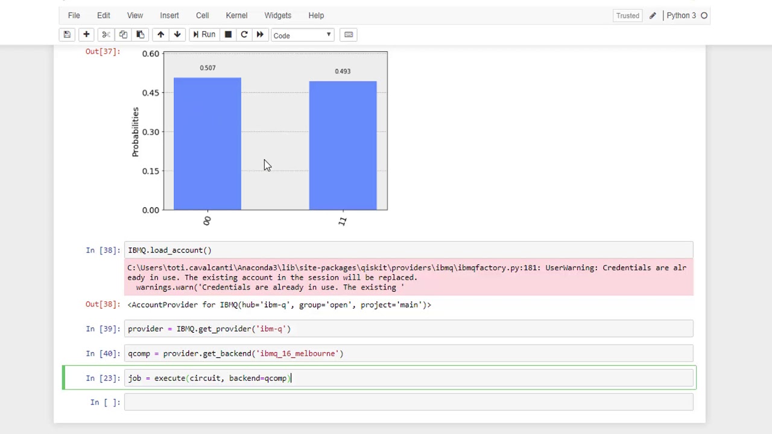Open the File menu
The width and height of the screenshot is (772, 434).
(74, 16)
